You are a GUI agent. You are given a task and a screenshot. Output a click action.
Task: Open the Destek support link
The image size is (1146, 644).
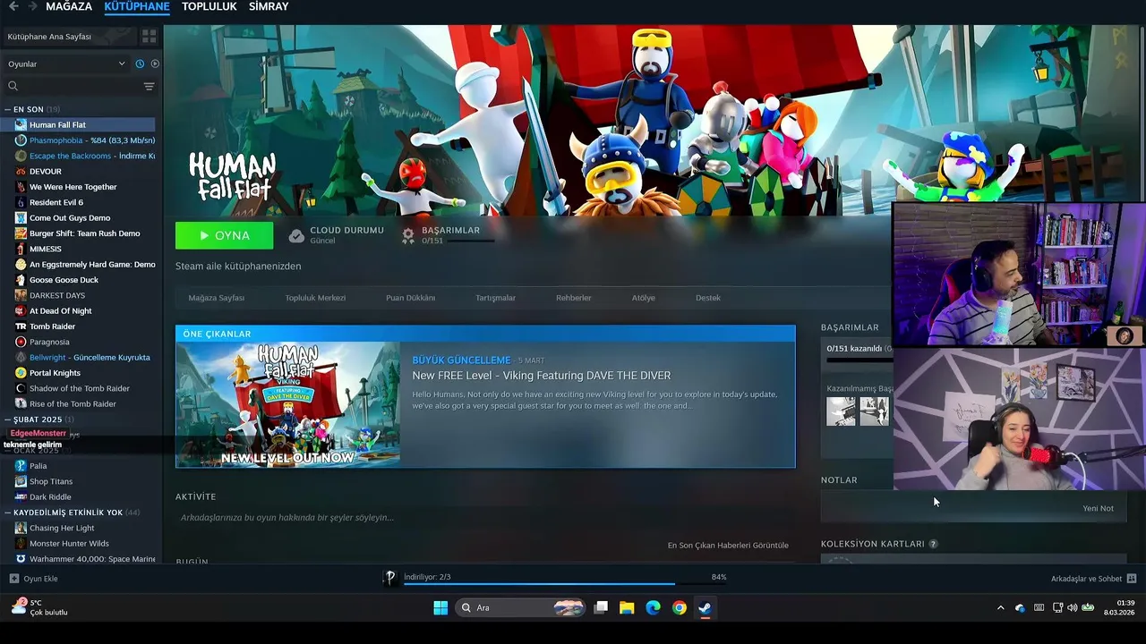pos(707,298)
